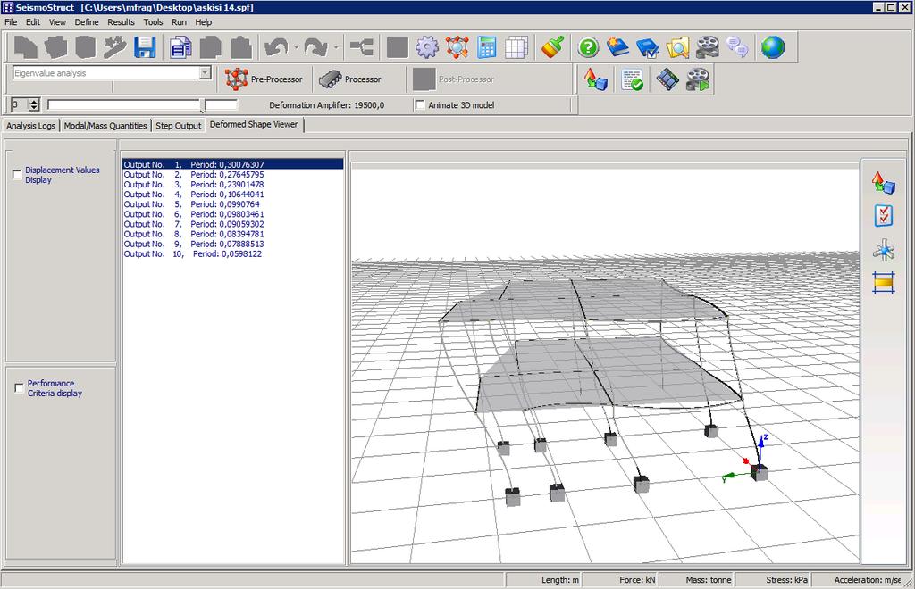This screenshot has width=915, height=589.
Task: Click the Deformation Amplifier slider handle
Action: [203, 105]
